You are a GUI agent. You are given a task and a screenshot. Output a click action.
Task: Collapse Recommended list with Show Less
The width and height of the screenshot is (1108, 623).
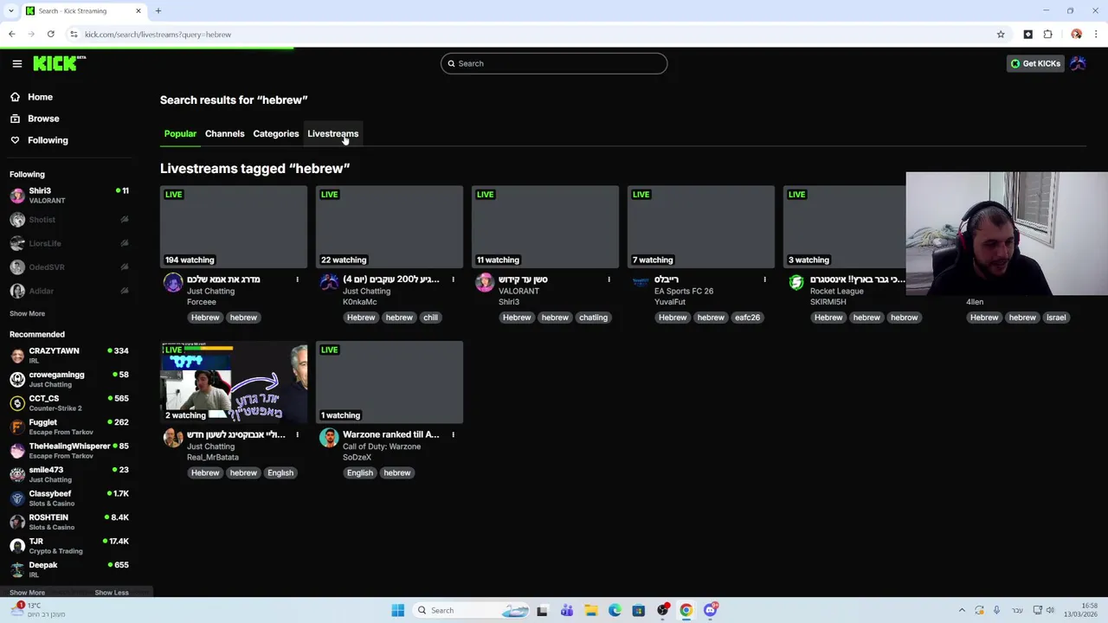pyautogui.click(x=112, y=593)
